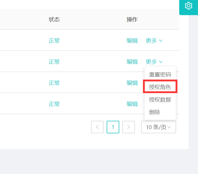Click 编辑 link in the first row
Image resolution: width=198 pixels, height=174 pixels.
coord(132,41)
